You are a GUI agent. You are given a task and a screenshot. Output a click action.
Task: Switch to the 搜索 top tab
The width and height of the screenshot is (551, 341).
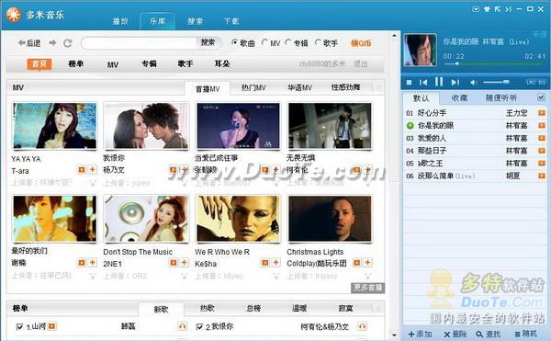(195, 21)
